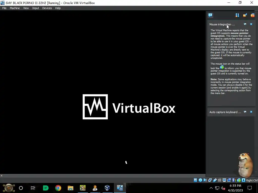
Task: Open the Help menu
Action: (x=58, y=8)
